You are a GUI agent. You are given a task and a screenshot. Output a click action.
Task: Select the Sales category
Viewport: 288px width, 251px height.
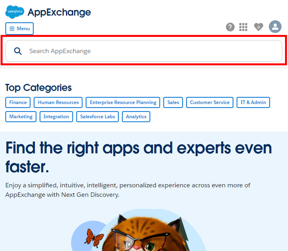pos(173,102)
